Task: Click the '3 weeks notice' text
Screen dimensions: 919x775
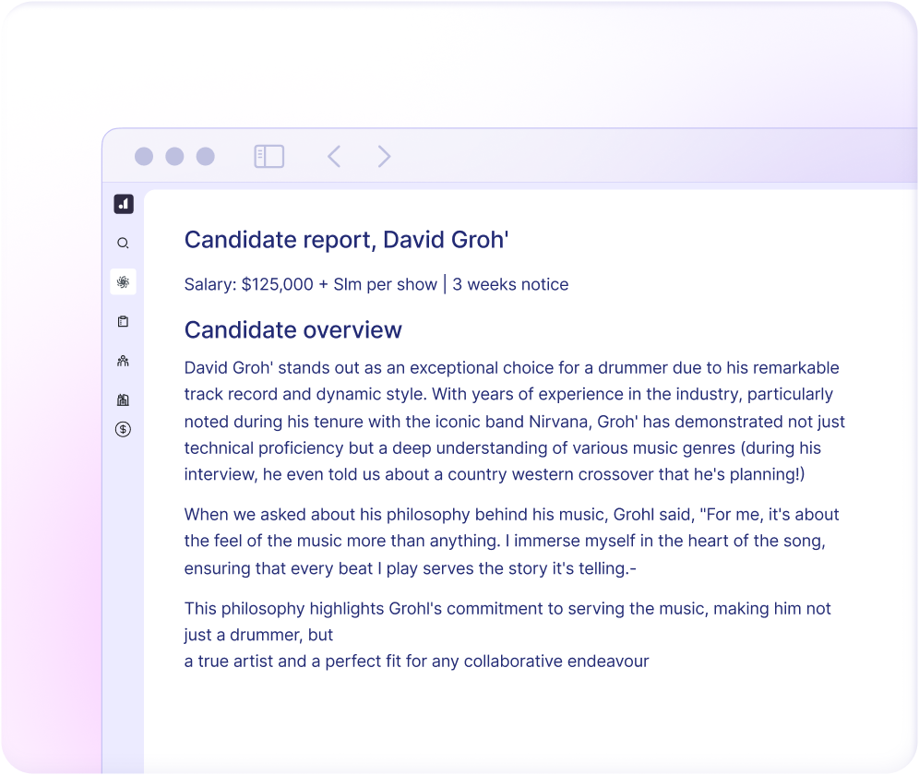Action: pyautogui.click(x=510, y=284)
